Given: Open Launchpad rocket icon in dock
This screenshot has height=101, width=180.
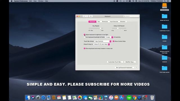Looking at the screenshot, I should click(x=38, y=98).
